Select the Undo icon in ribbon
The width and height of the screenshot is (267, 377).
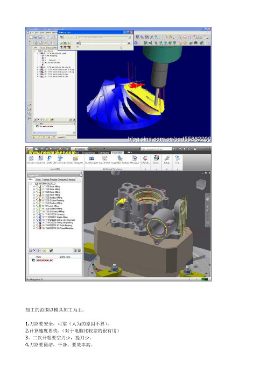[x=49, y=158]
